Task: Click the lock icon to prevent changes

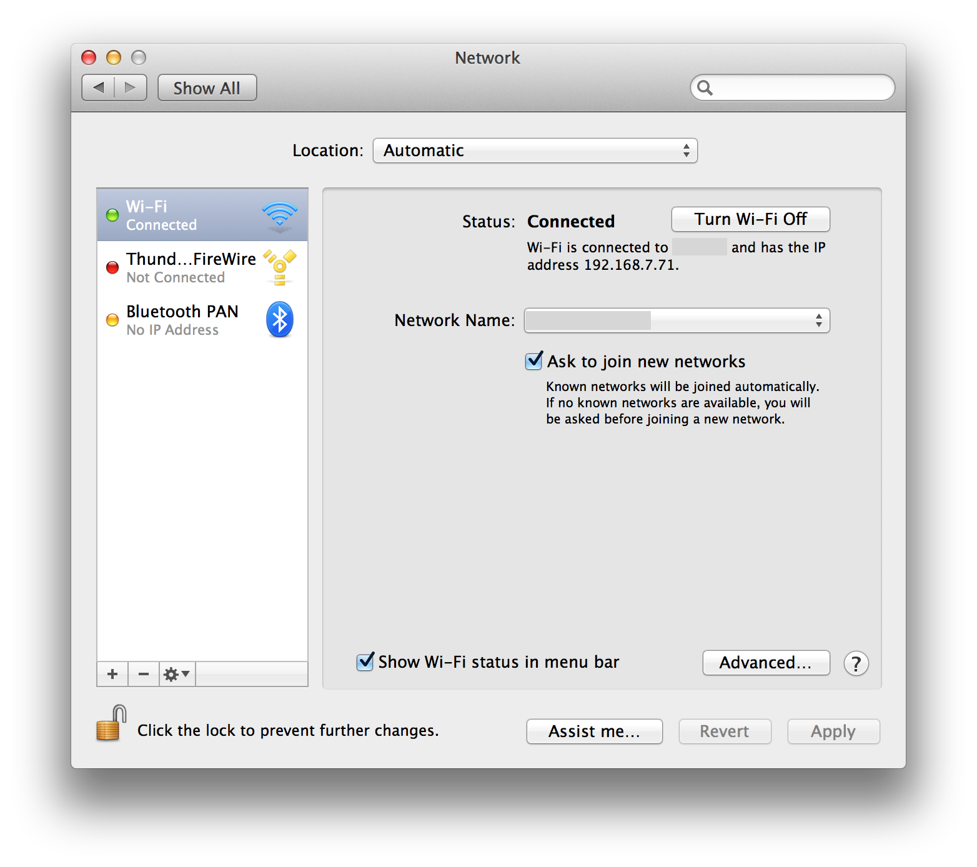Action: pyautogui.click(x=111, y=723)
